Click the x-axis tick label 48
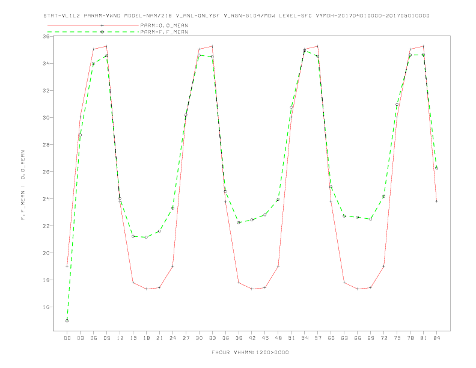The width and height of the screenshot is (476, 368). (278, 338)
